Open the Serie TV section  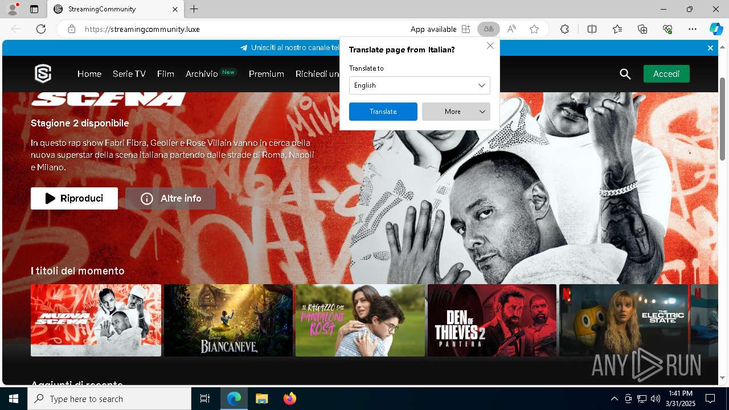click(129, 74)
